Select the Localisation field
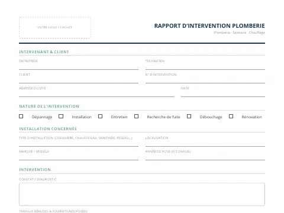284x213 pixels. click(205, 143)
